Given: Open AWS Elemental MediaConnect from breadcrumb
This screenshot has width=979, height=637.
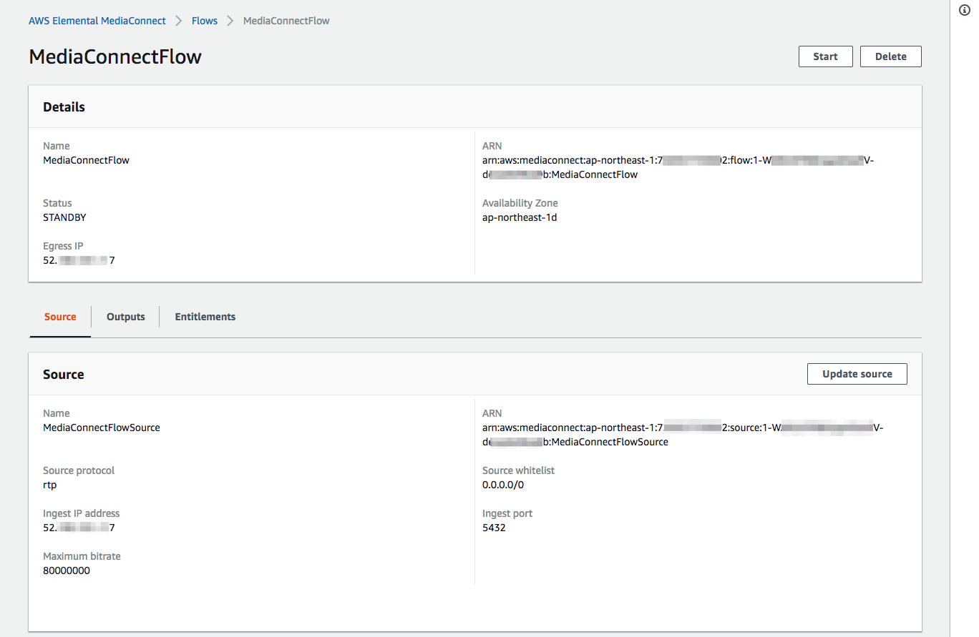Looking at the screenshot, I should [97, 21].
